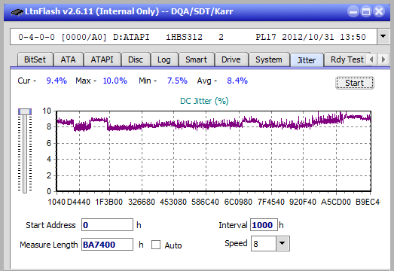Enable the Auto checkbox
The height and width of the screenshot is (271, 394).
coord(156,245)
